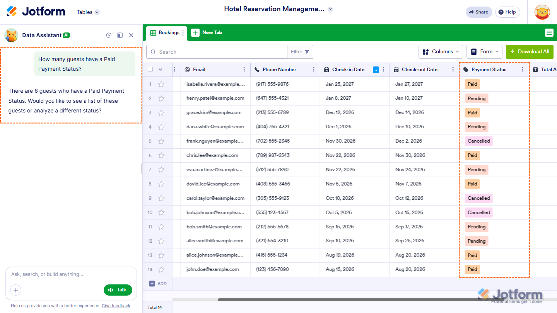Click the Paid tag in row 14
This screenshot has width=557, height=313.
coord(472,269)
